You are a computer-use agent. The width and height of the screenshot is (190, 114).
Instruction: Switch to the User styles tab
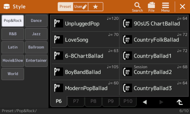pos(80,7)
